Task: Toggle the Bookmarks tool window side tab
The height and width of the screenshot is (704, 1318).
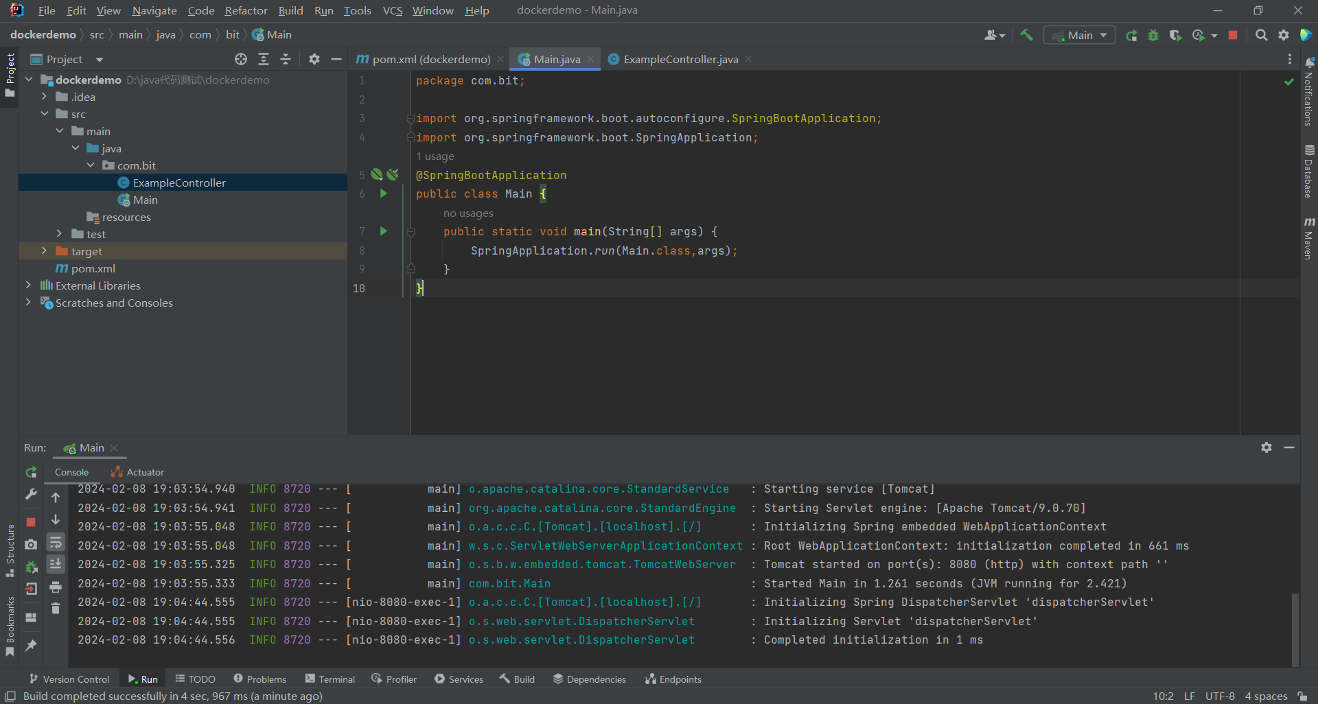Action: click(10, 626)
